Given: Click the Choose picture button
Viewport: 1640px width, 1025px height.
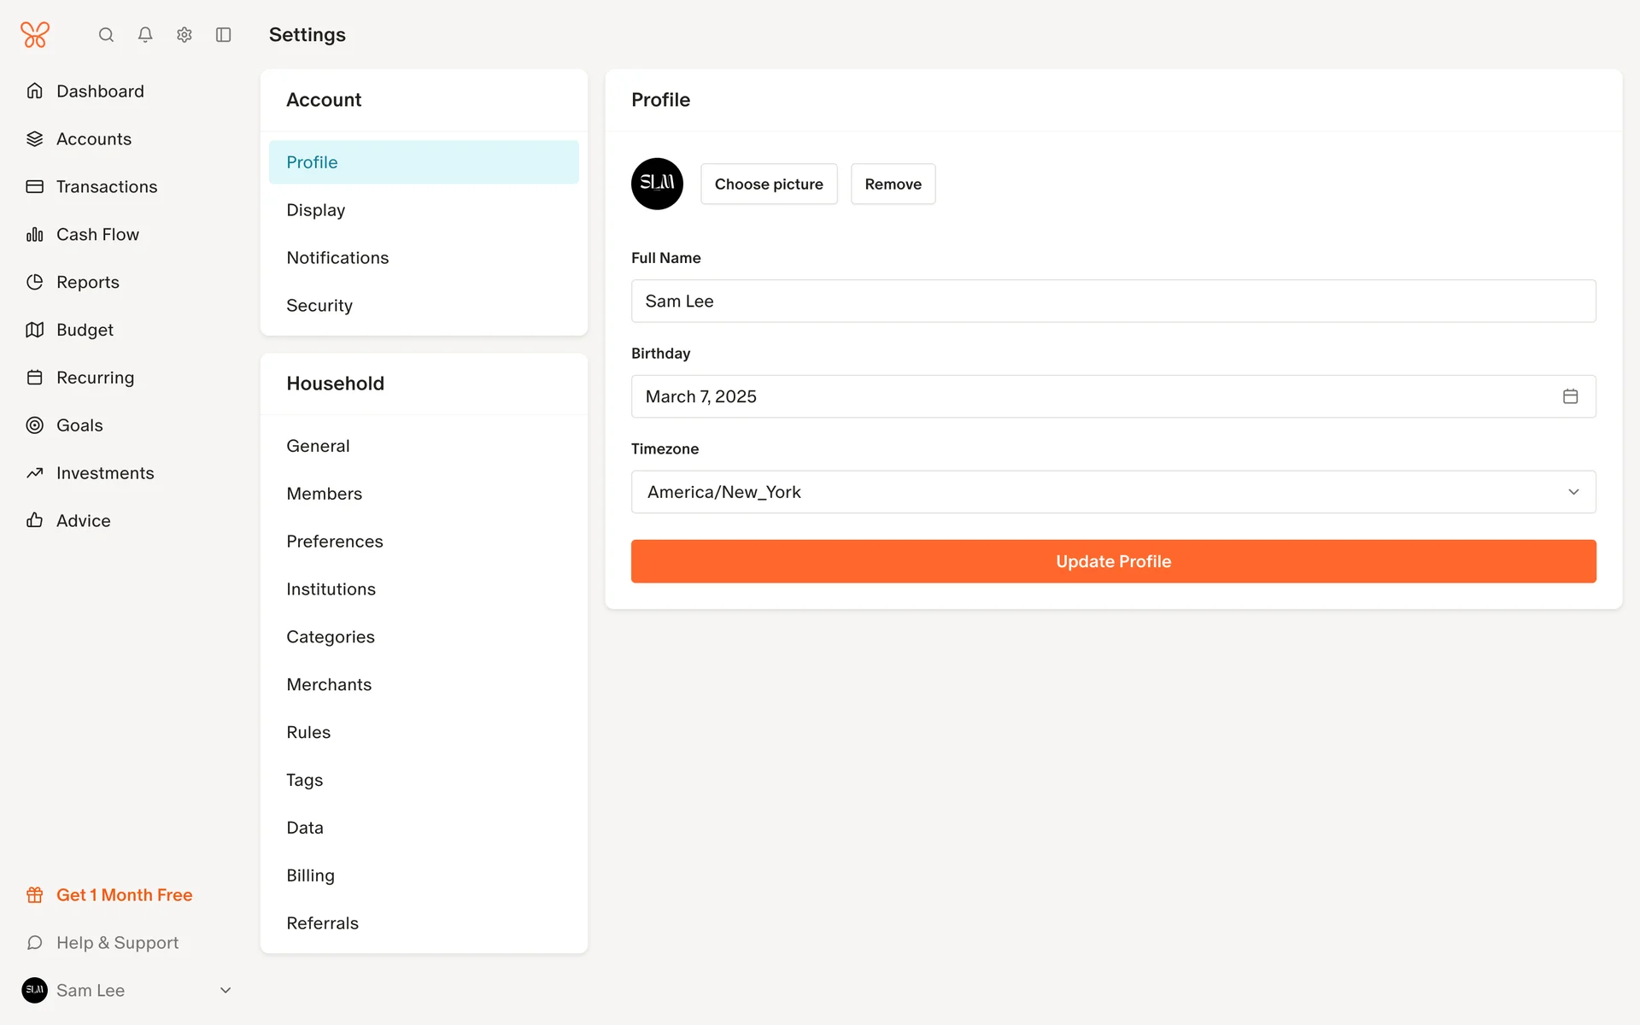Looking at the screenshot, I should tap(769, 184).
